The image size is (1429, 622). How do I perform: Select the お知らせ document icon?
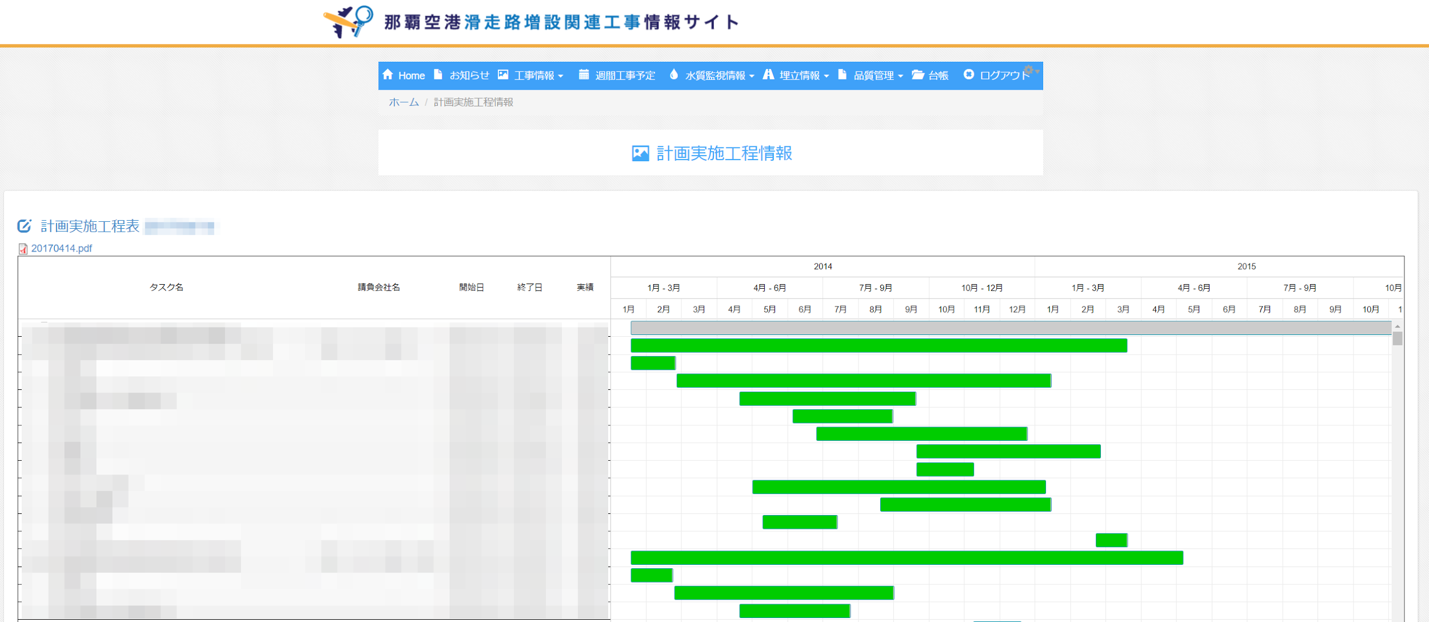tap(437, 75)
